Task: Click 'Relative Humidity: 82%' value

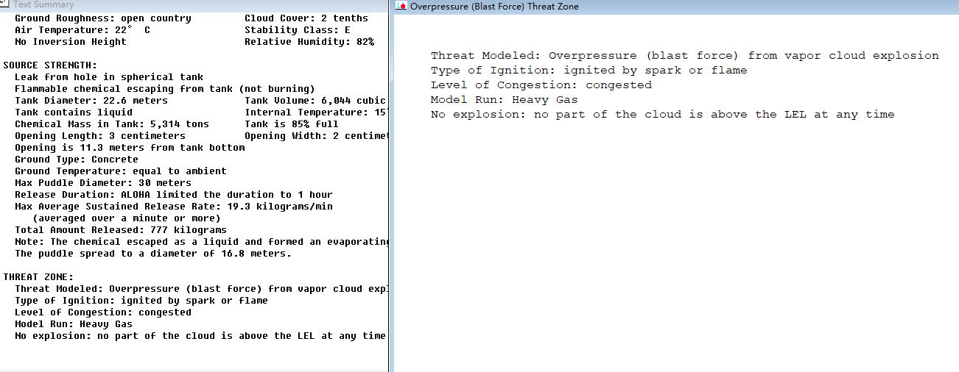Action: pyautogui.click(x=309, y=42)
